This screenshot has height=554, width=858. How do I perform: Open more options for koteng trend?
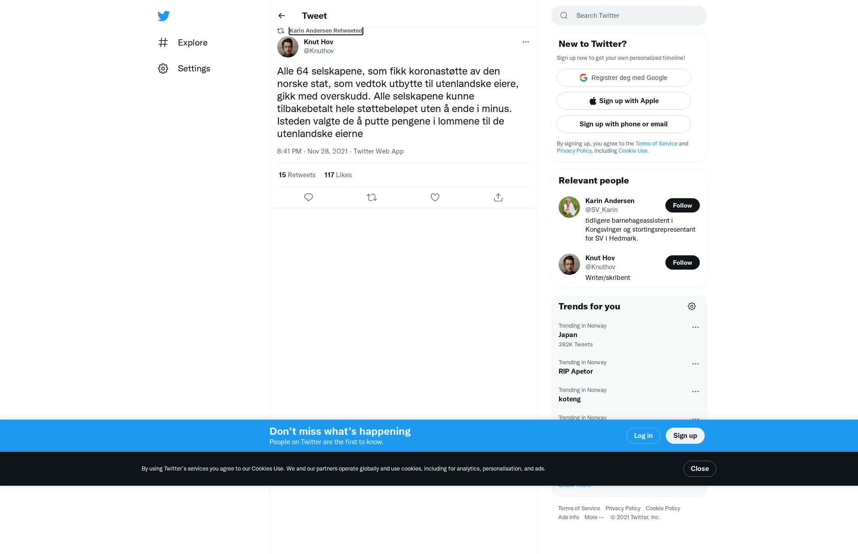695,392
